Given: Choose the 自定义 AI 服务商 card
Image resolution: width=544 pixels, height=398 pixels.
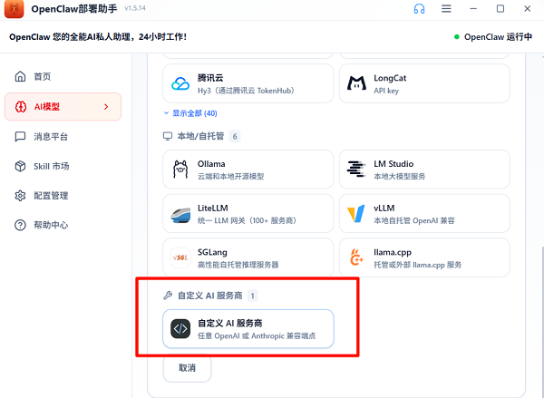Looking at the screenshot, I should click(248, 328).
